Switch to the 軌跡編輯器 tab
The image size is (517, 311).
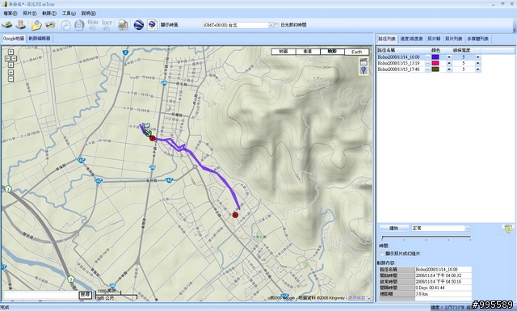tap(40, 39)
